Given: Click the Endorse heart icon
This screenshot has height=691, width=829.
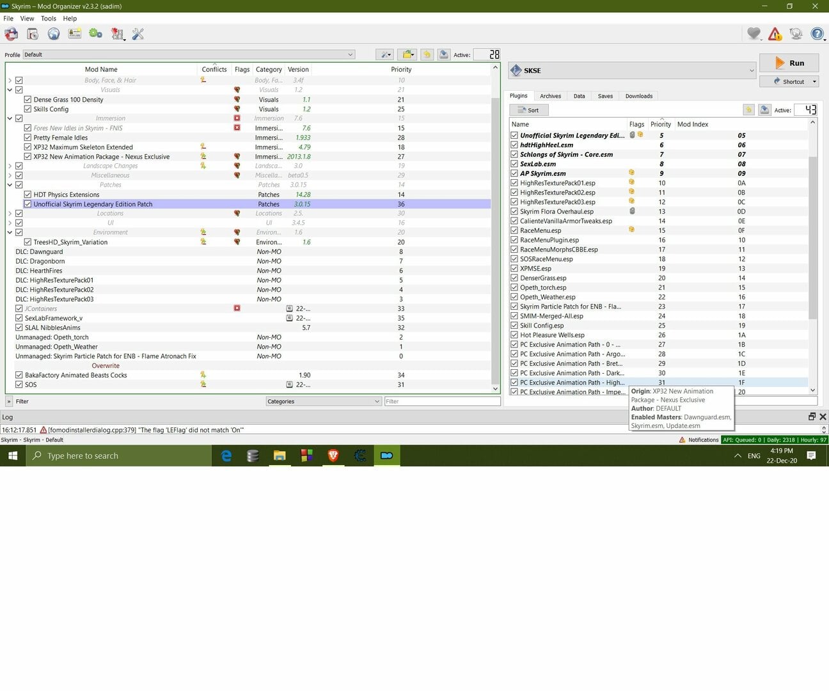Looking at the screenshot, I should click(x=754, y=34).
